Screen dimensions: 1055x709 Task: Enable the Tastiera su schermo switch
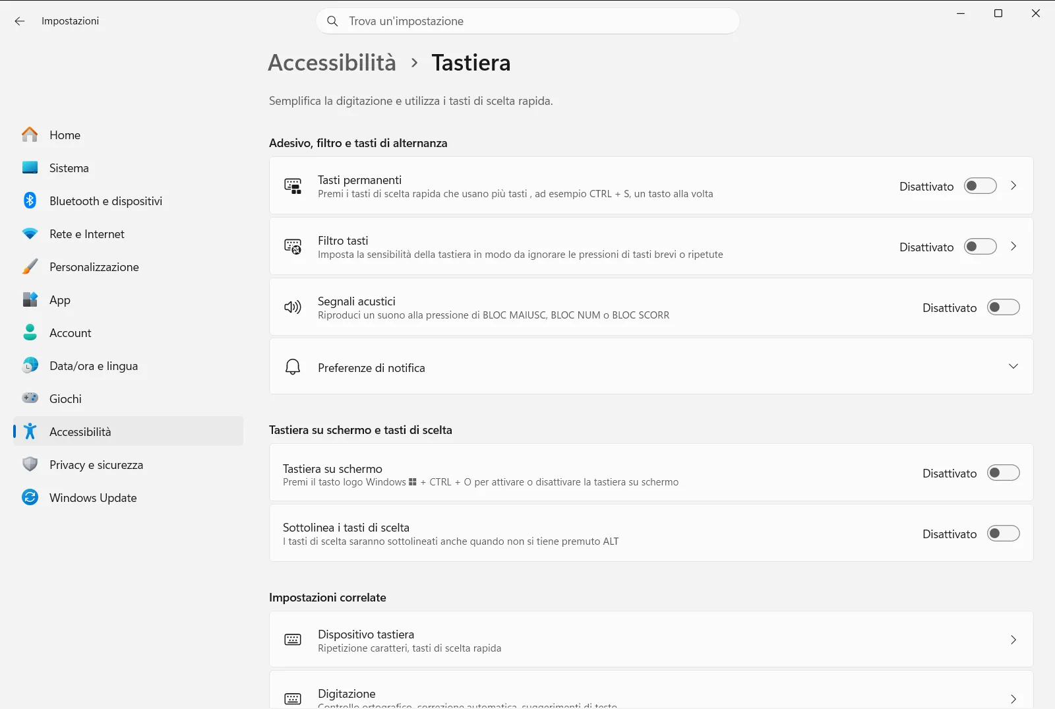(1003, 473)
